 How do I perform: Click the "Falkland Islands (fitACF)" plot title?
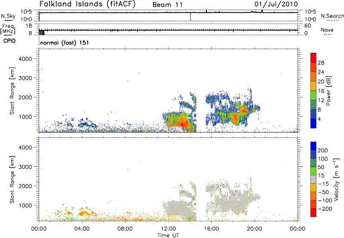[x=87, y=4]
